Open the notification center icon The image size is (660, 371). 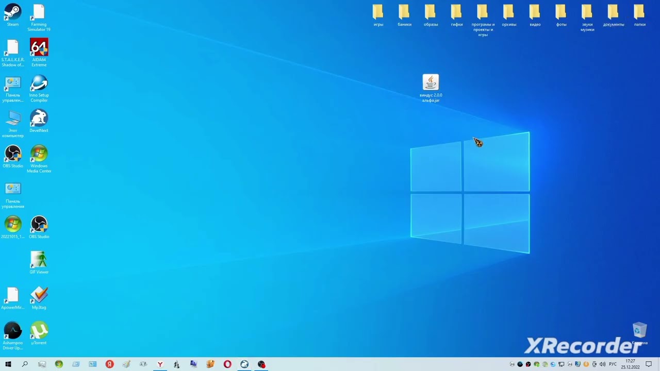[649, 364]
